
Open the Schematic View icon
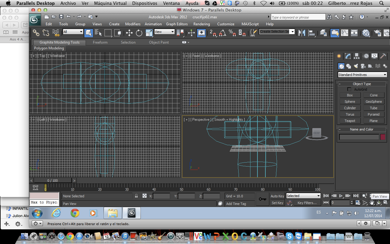pyautogui.click(x=354, y=32)
